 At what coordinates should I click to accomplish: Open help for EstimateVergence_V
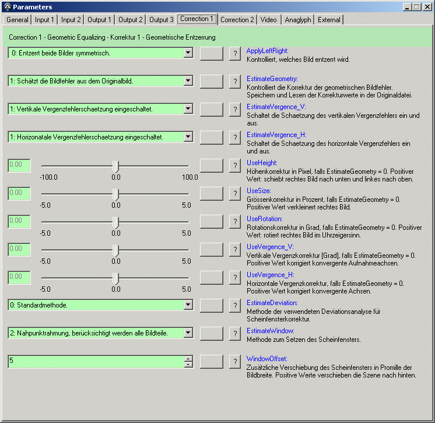(x=234, y=109)
